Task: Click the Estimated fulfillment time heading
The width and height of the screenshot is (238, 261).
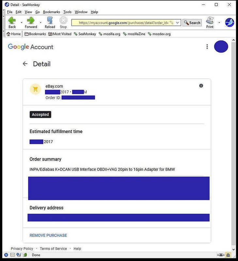Action: (56, 131)
